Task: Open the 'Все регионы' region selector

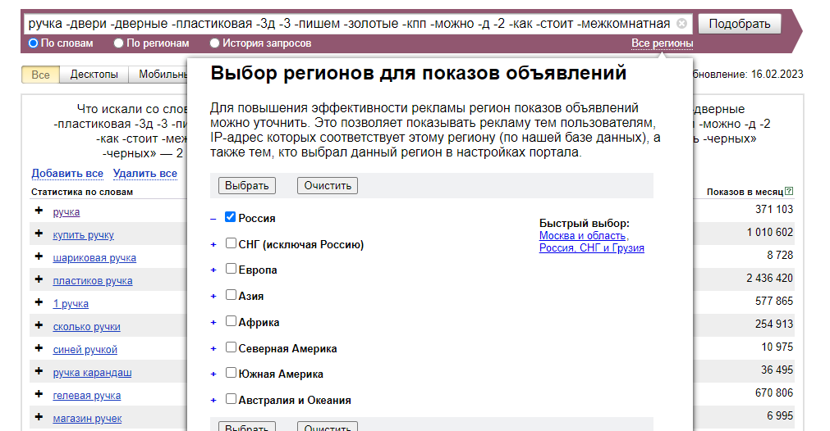Action: click(x=662, y=43)
